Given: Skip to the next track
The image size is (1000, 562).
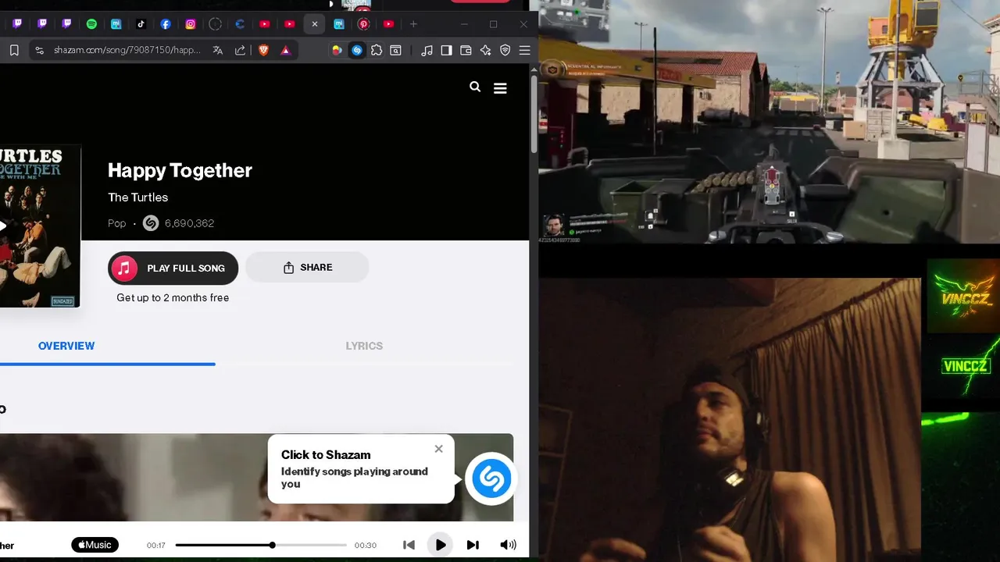Looking at the screenshot, I should coord(473,545).
